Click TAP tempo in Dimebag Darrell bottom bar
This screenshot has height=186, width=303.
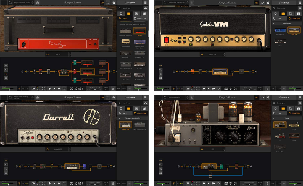point(129,183)
